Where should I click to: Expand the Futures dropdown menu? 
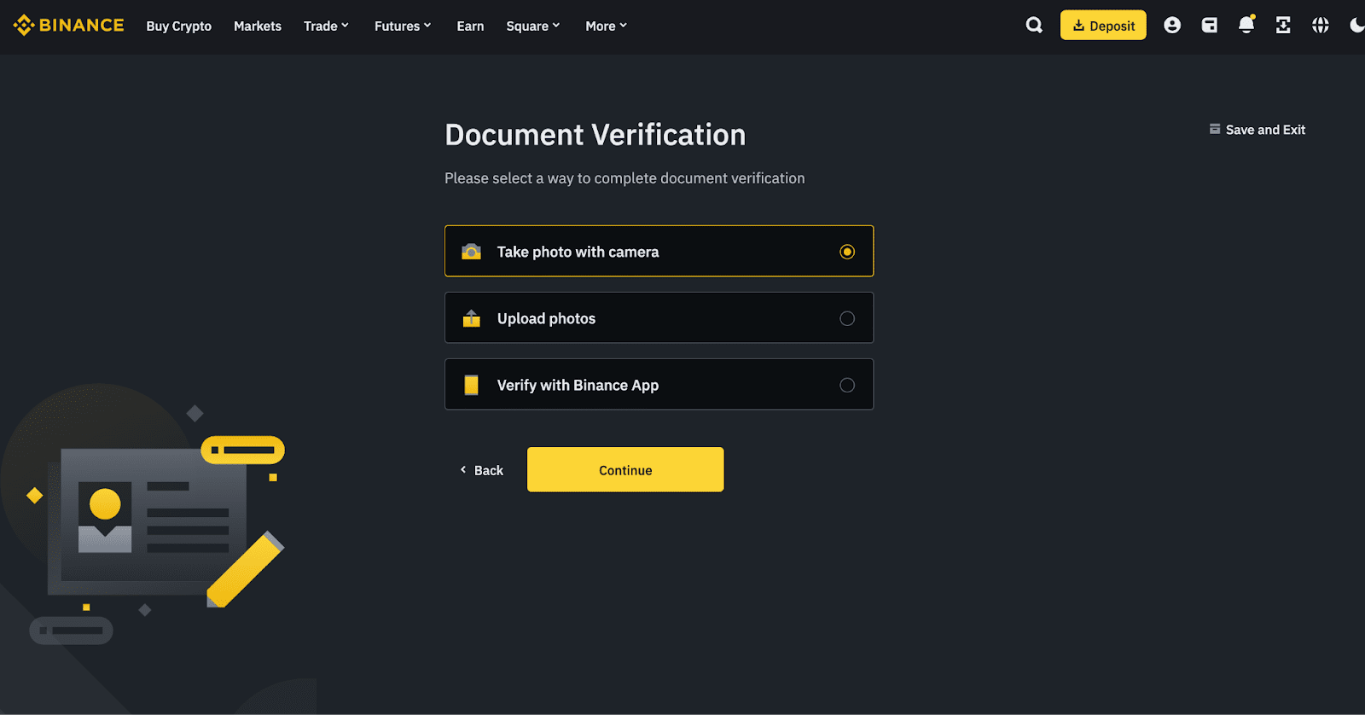[x=403, y=26]
